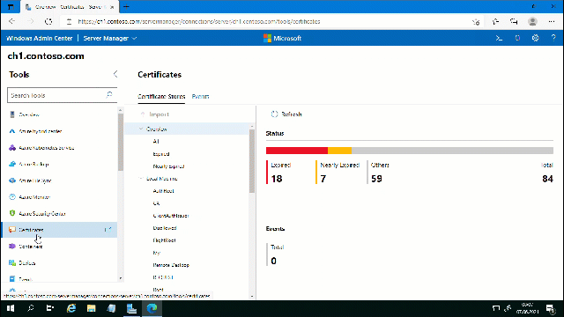Open the browser ellipsis menu
The width and height of the screenshot is (564, 317).
point(552,21)
